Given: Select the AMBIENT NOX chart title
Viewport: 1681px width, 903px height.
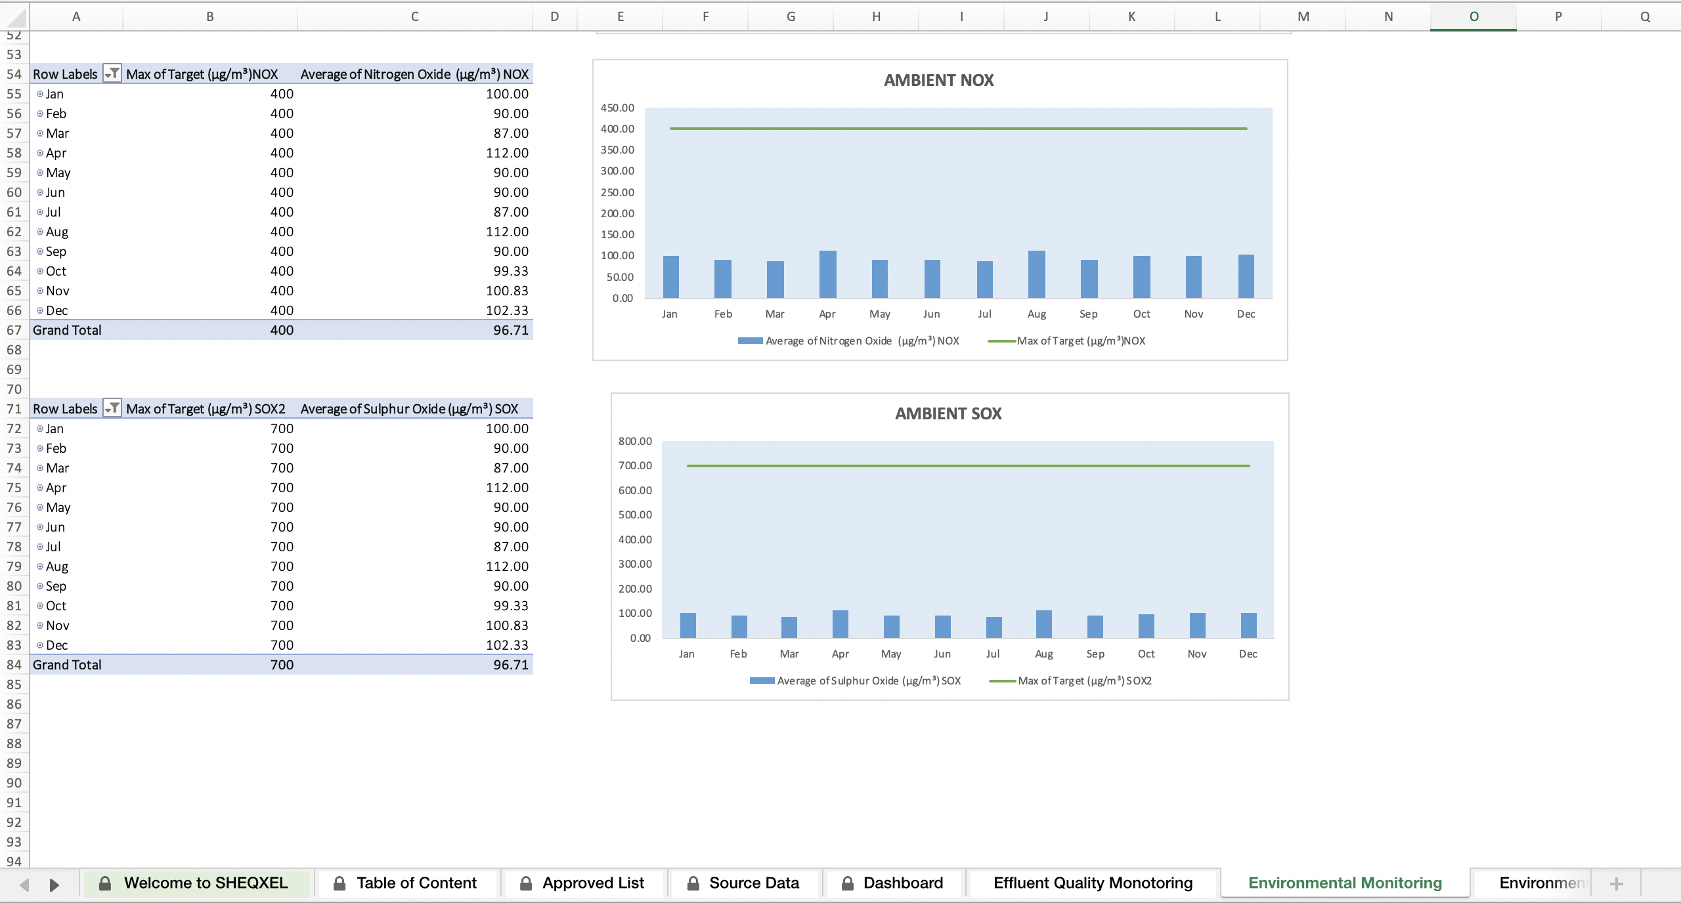Looking at the screenshot, I should click(939, 80).
